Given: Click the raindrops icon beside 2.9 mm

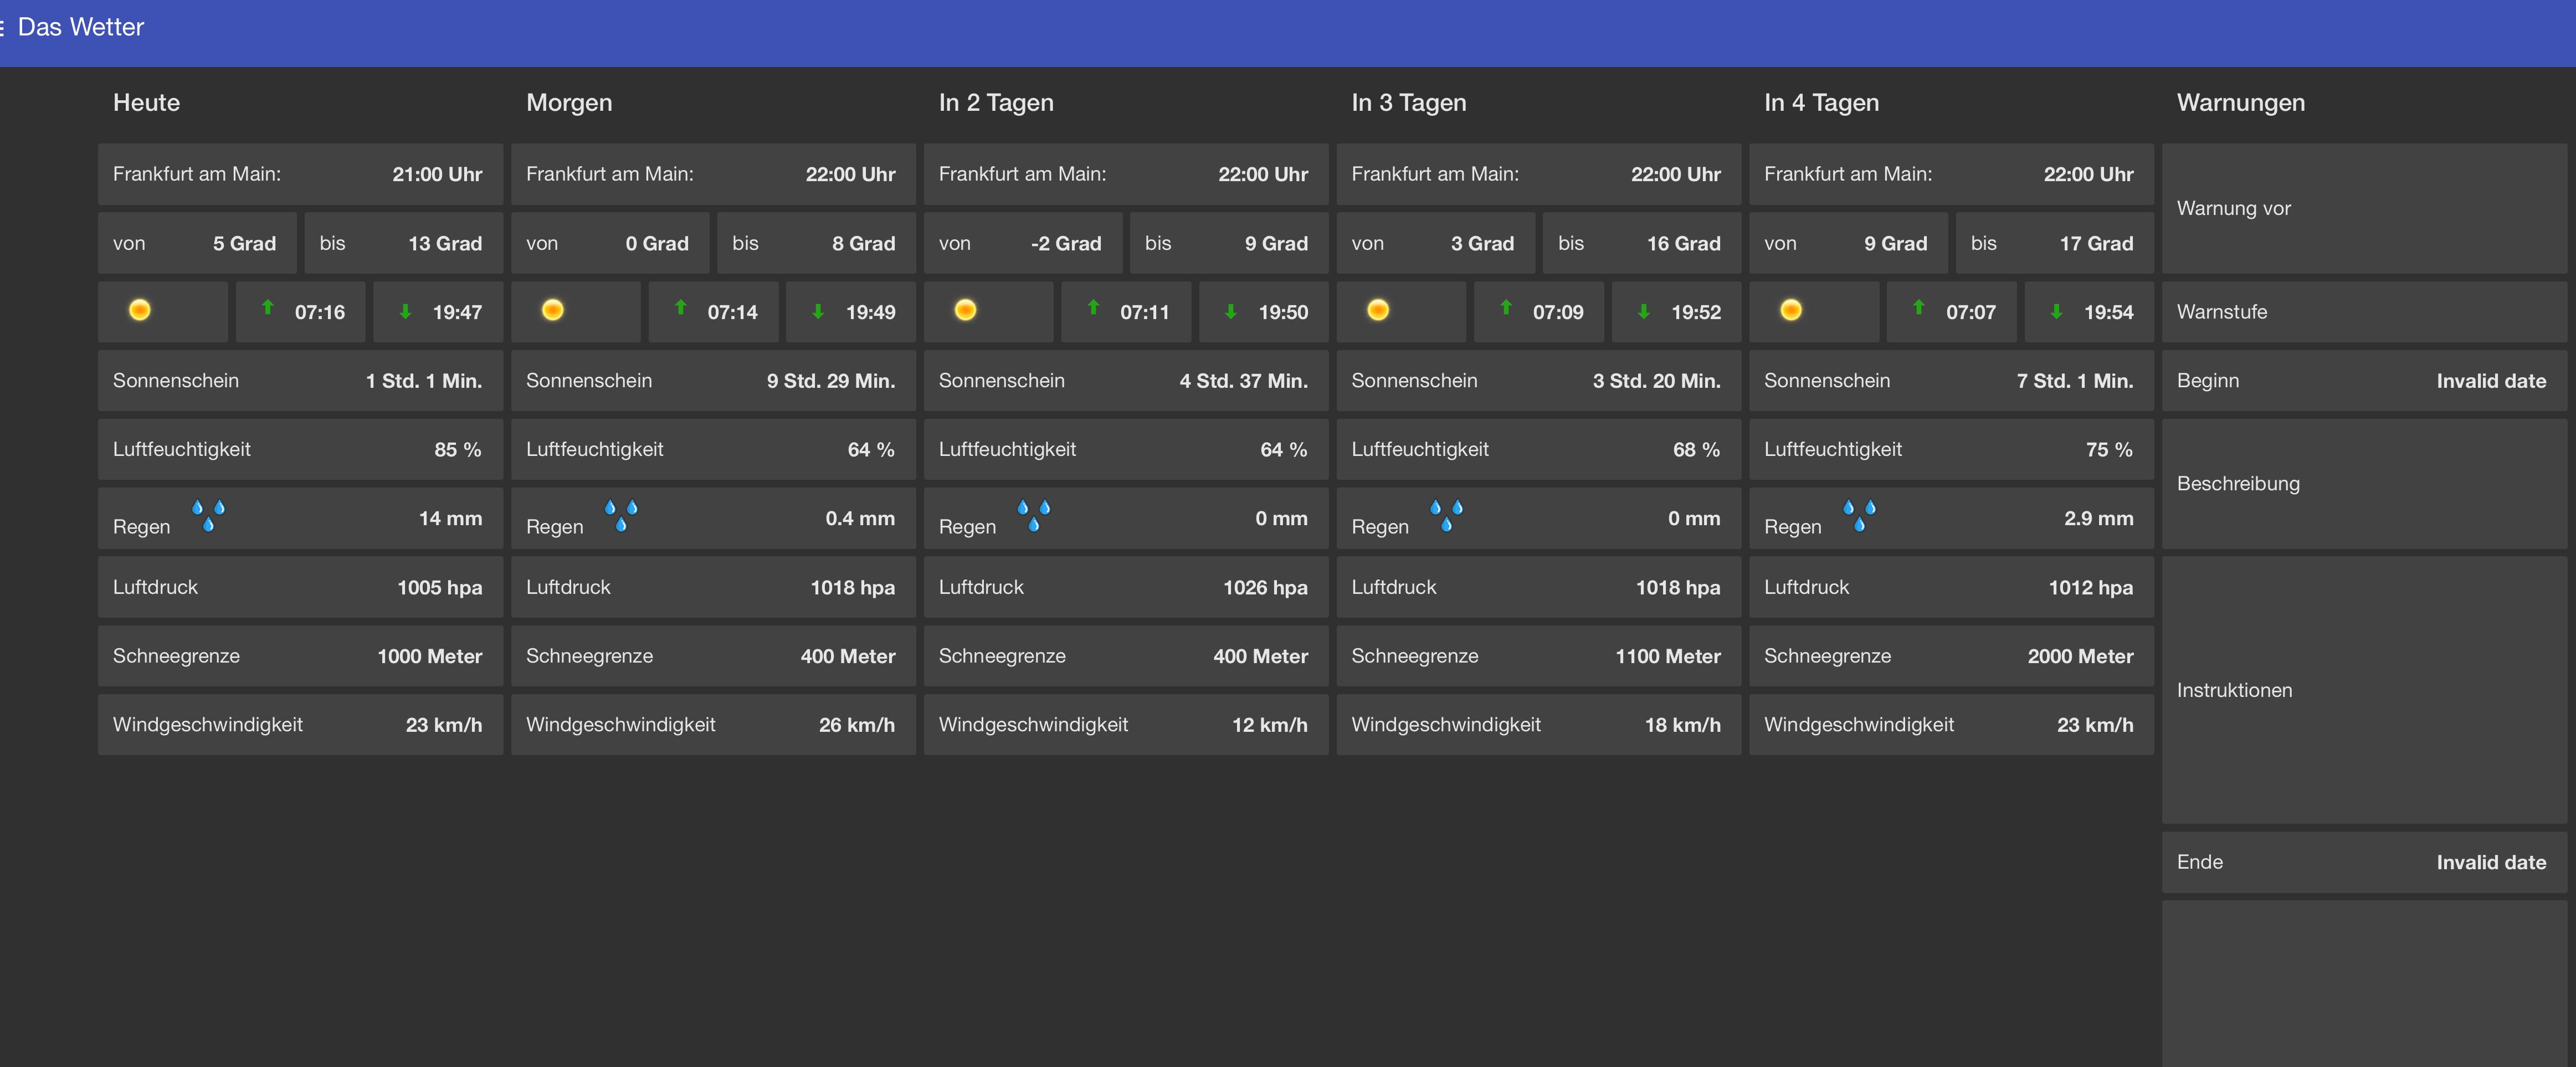Looking at the screenshot, I should click(1859, 515).
